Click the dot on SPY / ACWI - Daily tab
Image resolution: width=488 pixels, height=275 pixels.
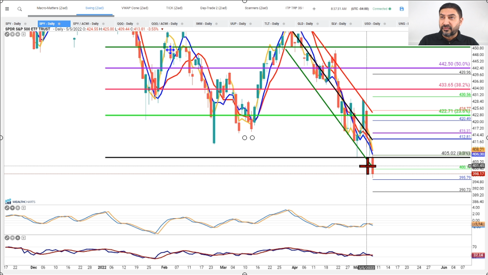point(103,24)
